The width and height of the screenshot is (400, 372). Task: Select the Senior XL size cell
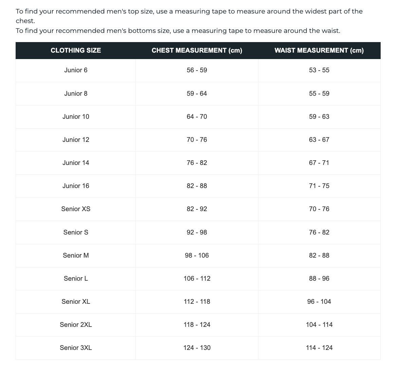tap(76, 302)
